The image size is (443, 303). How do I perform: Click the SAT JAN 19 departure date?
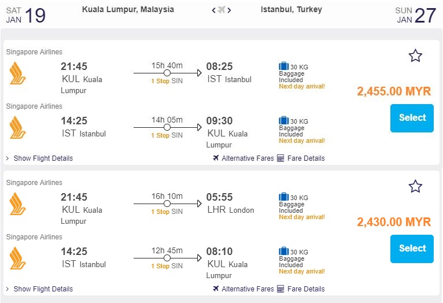tap(26, 15)
